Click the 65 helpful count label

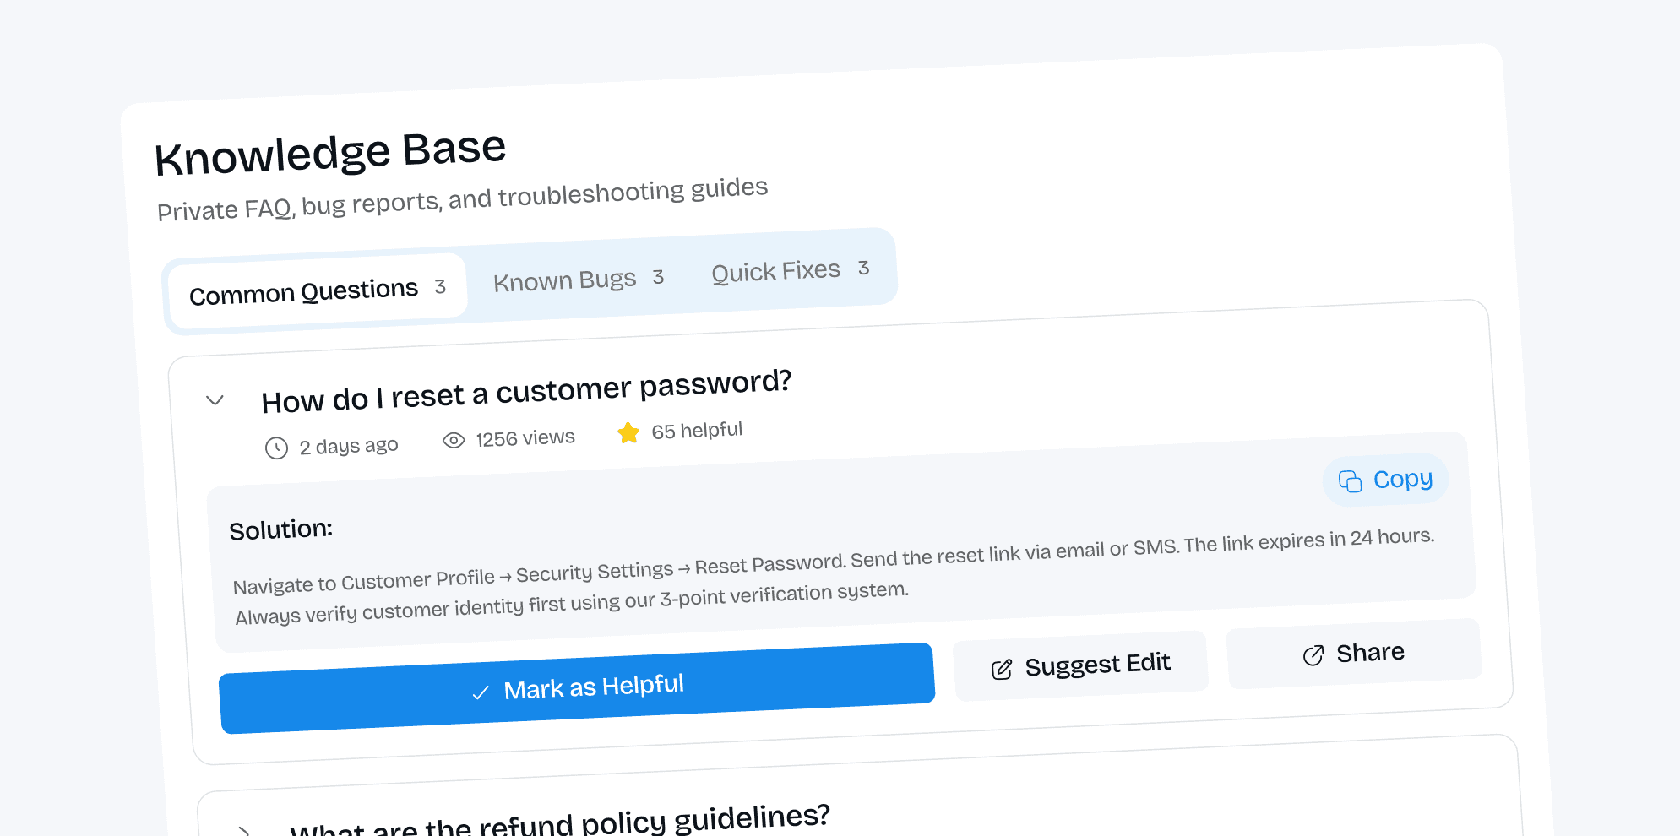pos(697,431)
